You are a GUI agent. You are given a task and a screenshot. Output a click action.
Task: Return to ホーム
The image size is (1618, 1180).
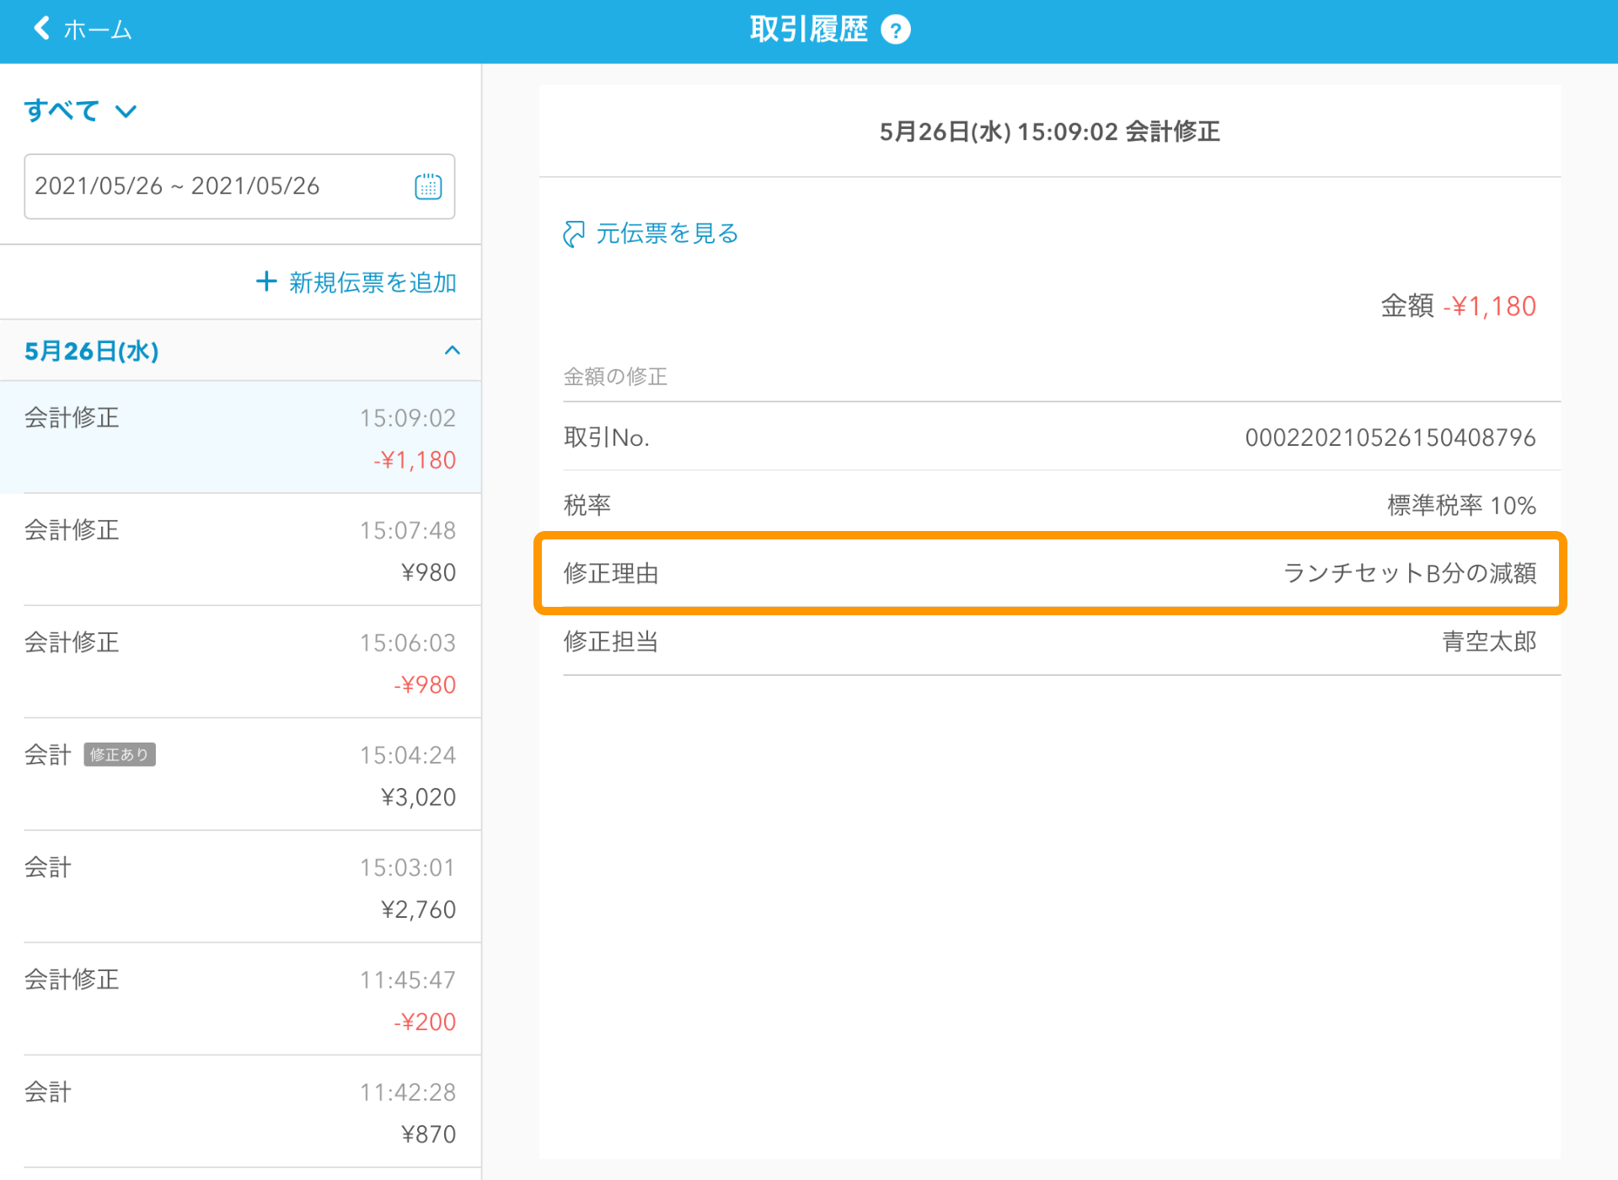click(x=83, y=29)
